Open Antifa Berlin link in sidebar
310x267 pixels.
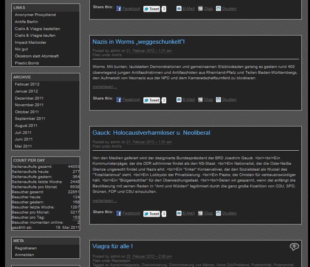pyautogui.click(x=26, y=22)
